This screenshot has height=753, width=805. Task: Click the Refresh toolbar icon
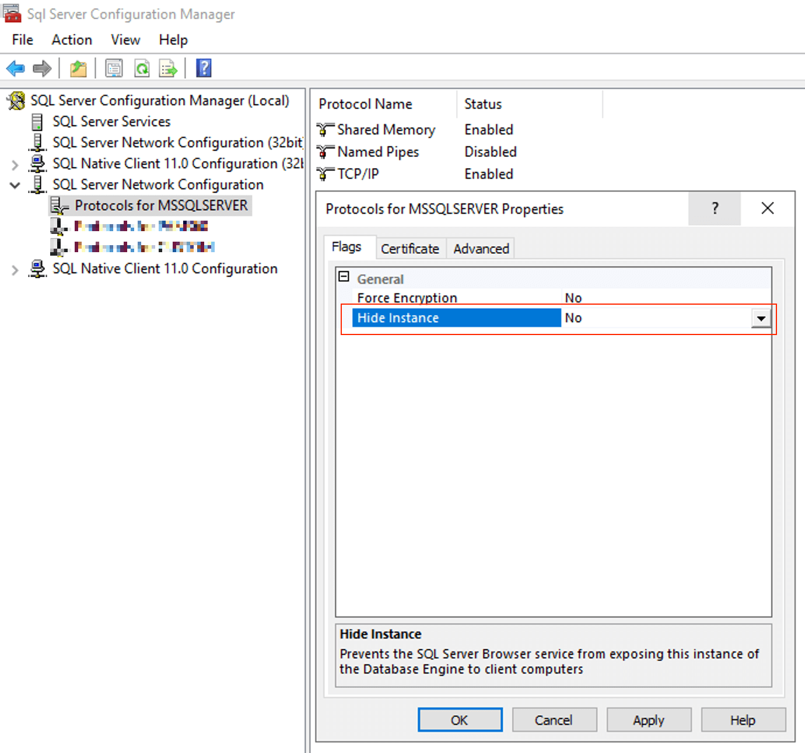pyautogui.click(x=142, y=68)
